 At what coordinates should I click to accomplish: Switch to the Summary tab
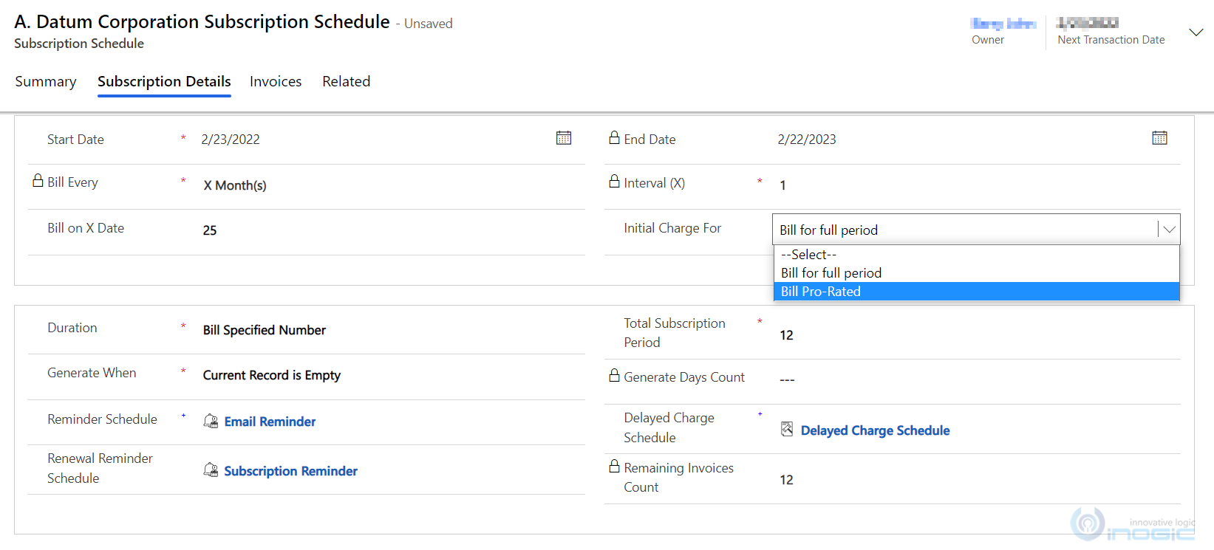point(46,81)
